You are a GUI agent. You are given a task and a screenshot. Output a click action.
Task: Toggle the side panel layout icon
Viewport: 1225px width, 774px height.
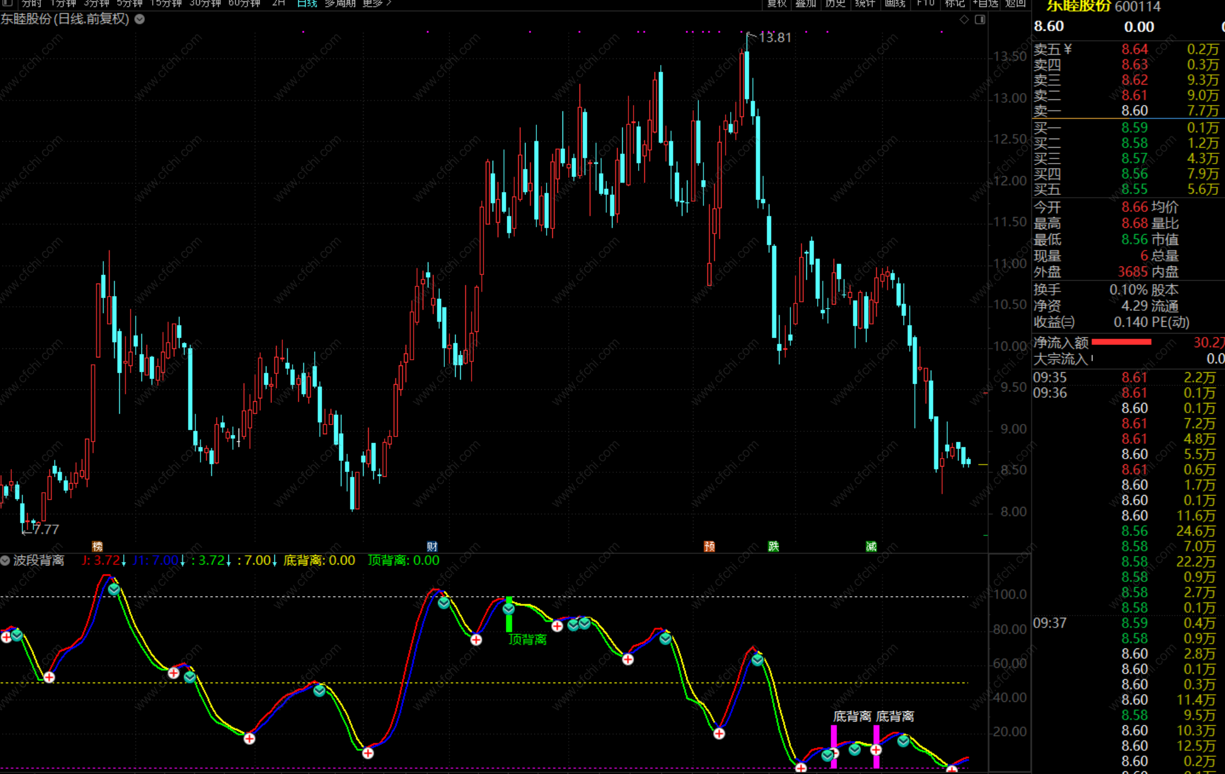(x=980, y=20)
